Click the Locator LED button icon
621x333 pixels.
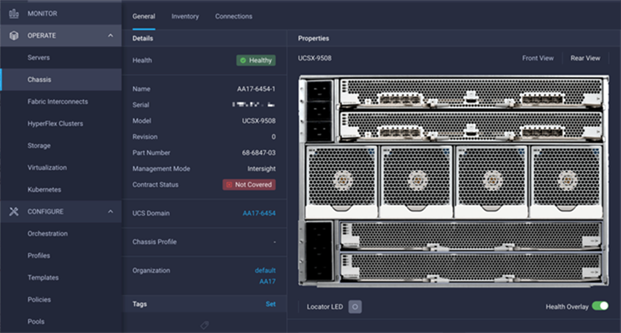pyautogui.click(x=355, y=306)
